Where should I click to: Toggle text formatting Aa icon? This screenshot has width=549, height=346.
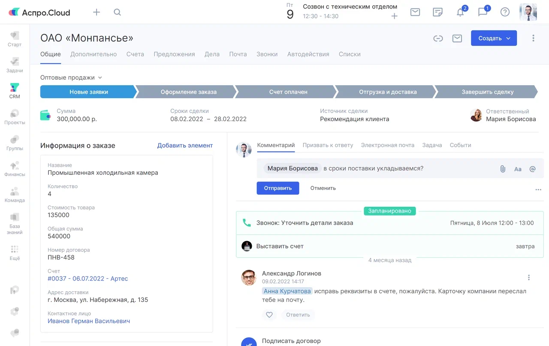518,169
